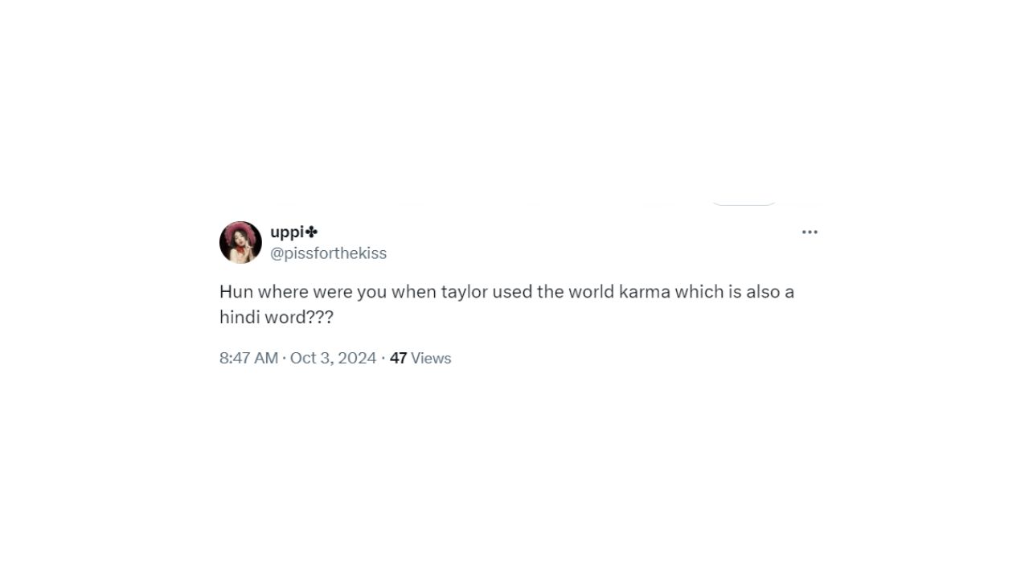This screenshot has width=1029, height=579.
Task: Open the @pissforthekiss handle link
Action: [328, 253]
